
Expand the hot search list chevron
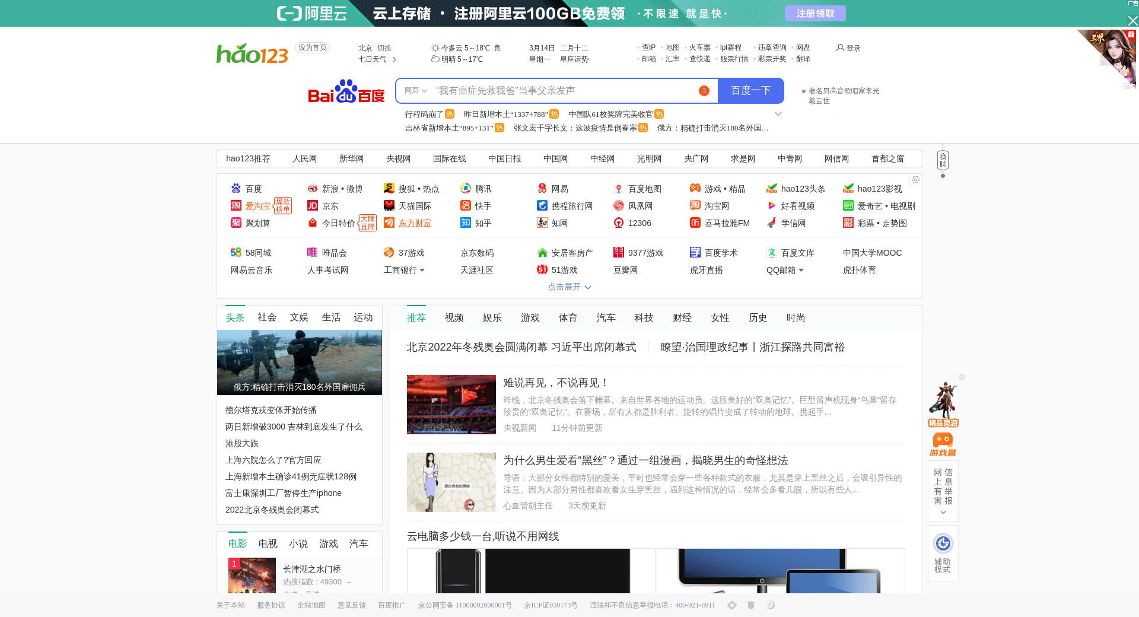click(778, 114)
